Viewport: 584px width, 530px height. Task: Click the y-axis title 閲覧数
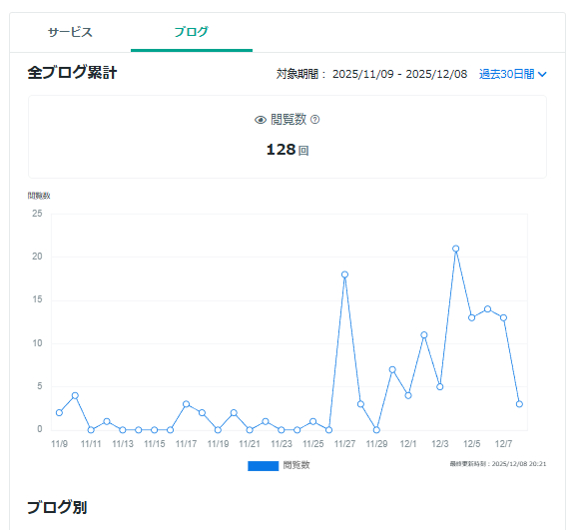[x=39, y=196]
